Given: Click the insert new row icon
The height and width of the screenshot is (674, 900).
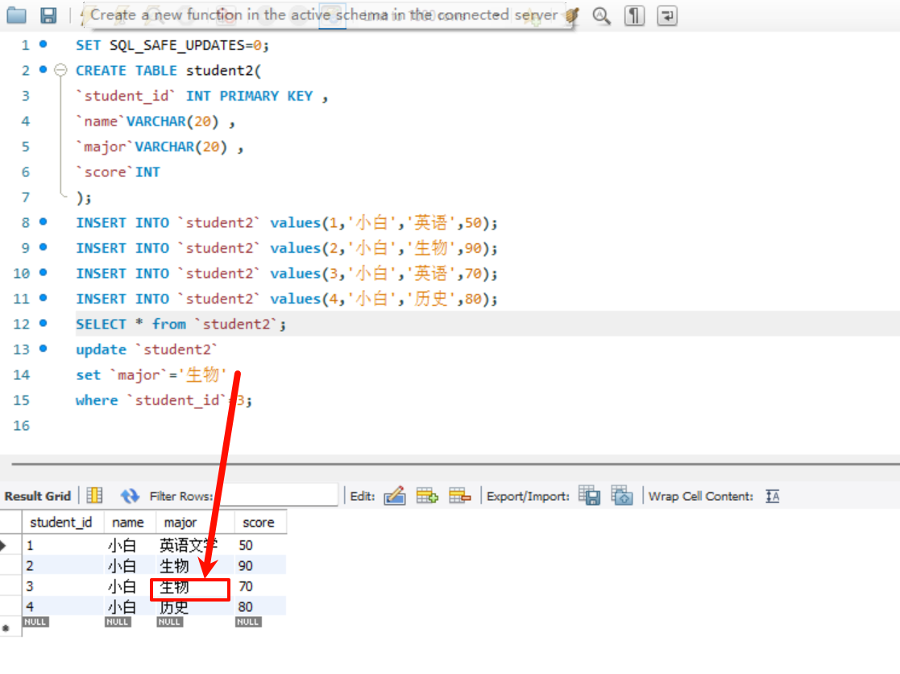Looking at the screenshot, I should click(x=427, y=495).
